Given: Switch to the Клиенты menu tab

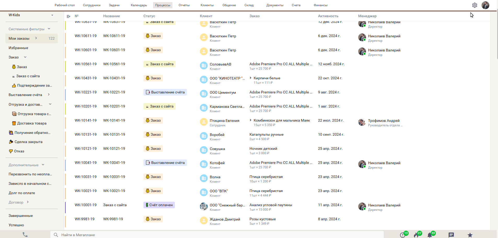Looking at the screenshot, I should click(207, 5).
